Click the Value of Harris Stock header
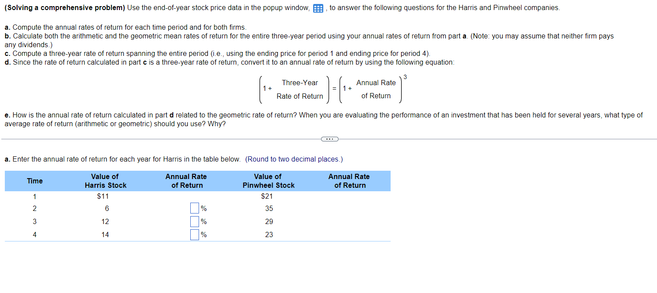Screen dimensions: 657x293 pos(105,181)
